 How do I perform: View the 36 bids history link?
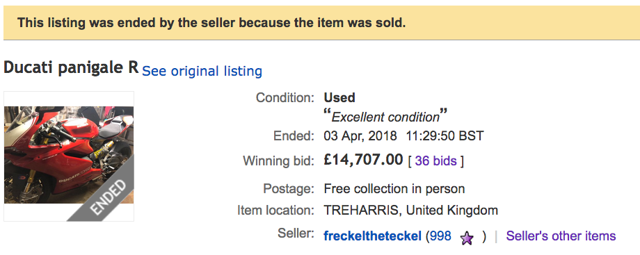[435, 161]
